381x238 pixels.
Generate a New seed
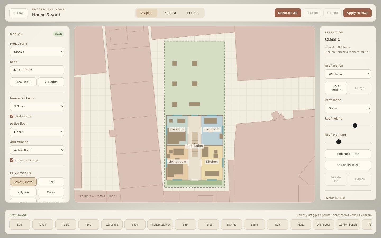[23, 82]
